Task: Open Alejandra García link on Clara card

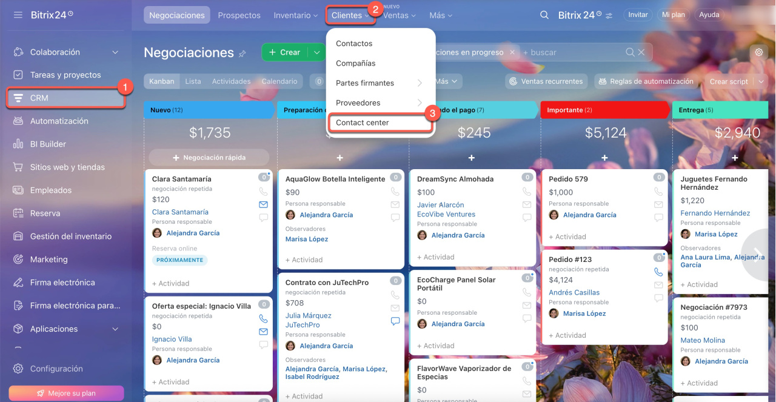Action: 193,233
